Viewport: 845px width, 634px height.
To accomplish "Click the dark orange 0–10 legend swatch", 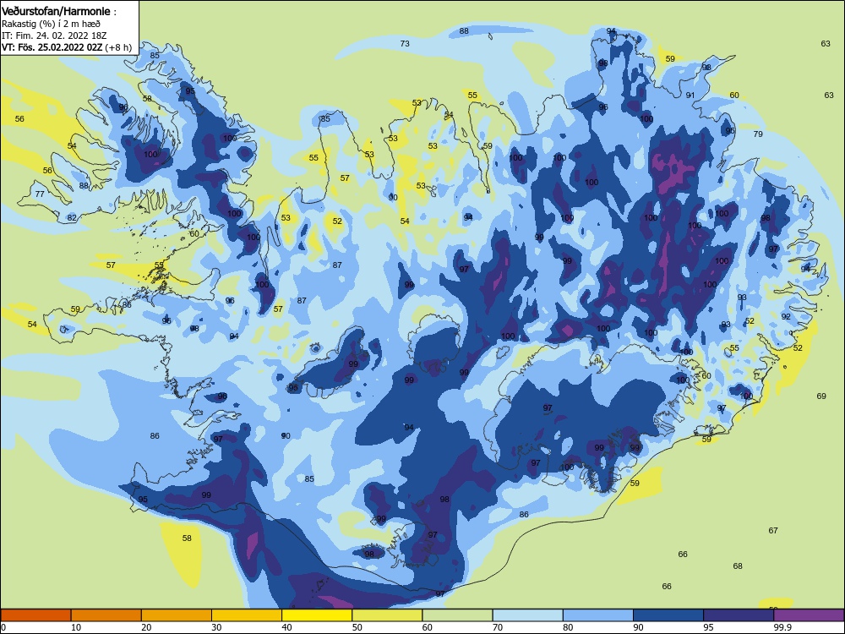I will point(35,615).
